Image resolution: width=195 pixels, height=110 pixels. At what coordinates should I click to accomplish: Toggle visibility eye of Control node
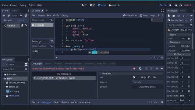pos(26,25)
